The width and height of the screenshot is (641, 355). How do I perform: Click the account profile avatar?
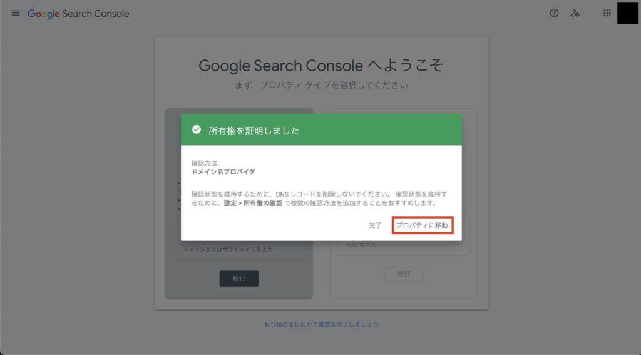point(627,14)
